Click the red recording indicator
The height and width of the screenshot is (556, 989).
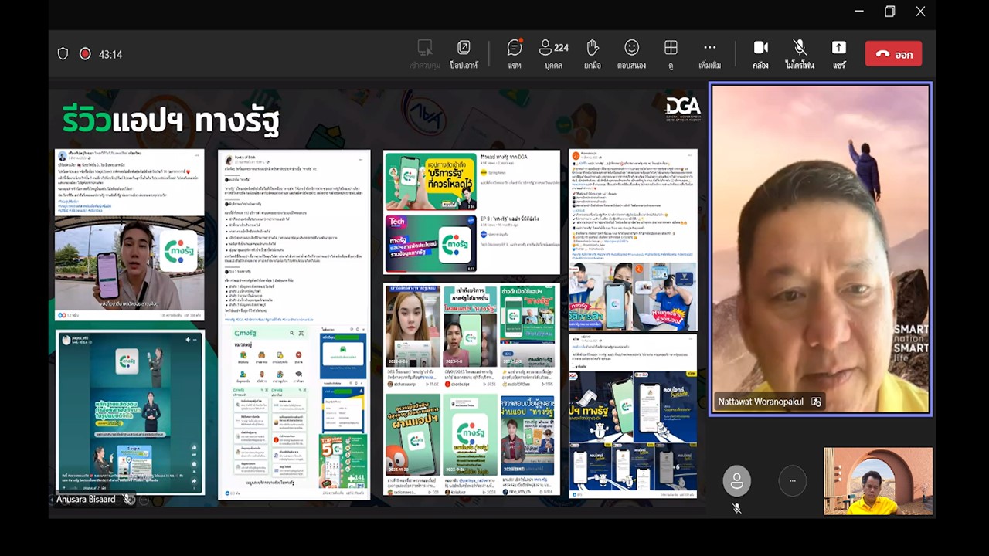[85, 54]
